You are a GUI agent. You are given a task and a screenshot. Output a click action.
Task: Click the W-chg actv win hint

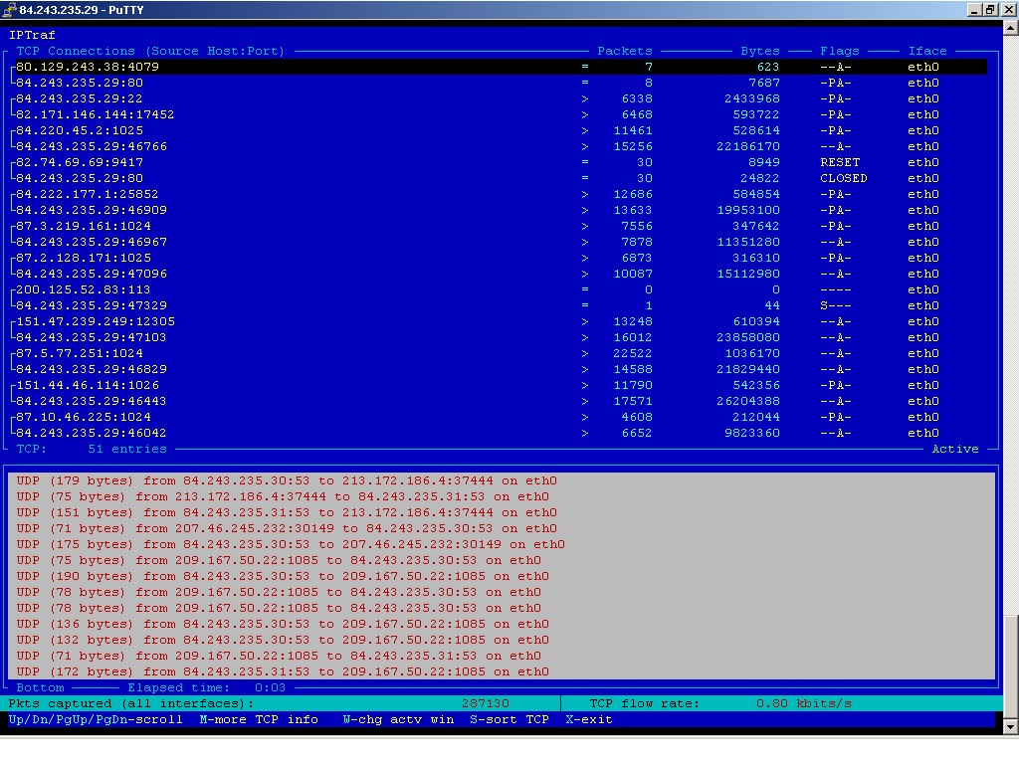pyautogui.click(x=398, y=719)
